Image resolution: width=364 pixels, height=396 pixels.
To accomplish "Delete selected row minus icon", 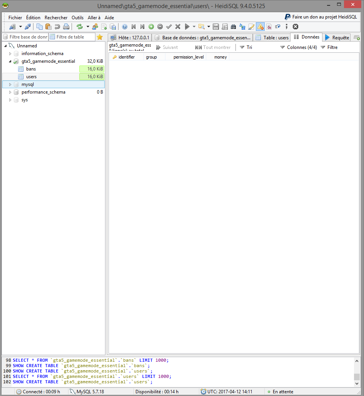I will click(x=160, y=27).
